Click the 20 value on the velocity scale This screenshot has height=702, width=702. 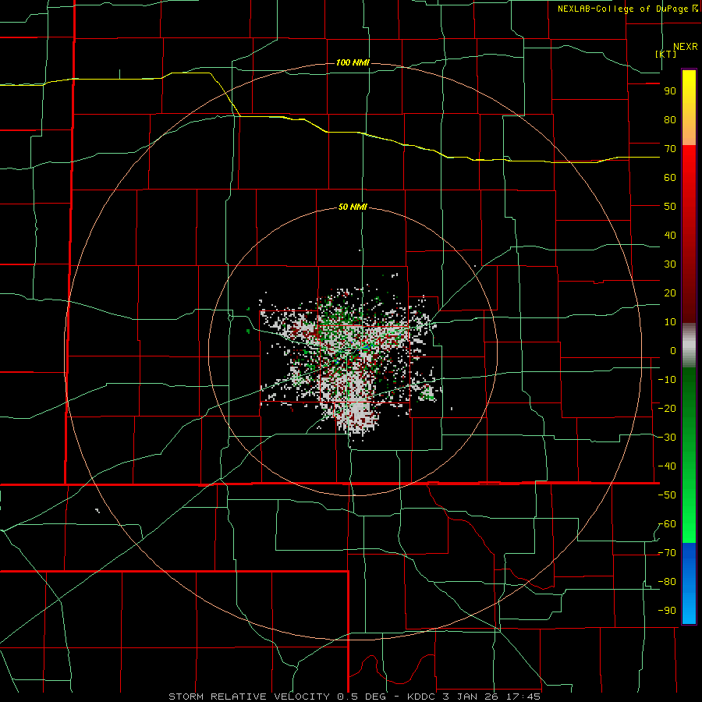click(x=670, y=293)
